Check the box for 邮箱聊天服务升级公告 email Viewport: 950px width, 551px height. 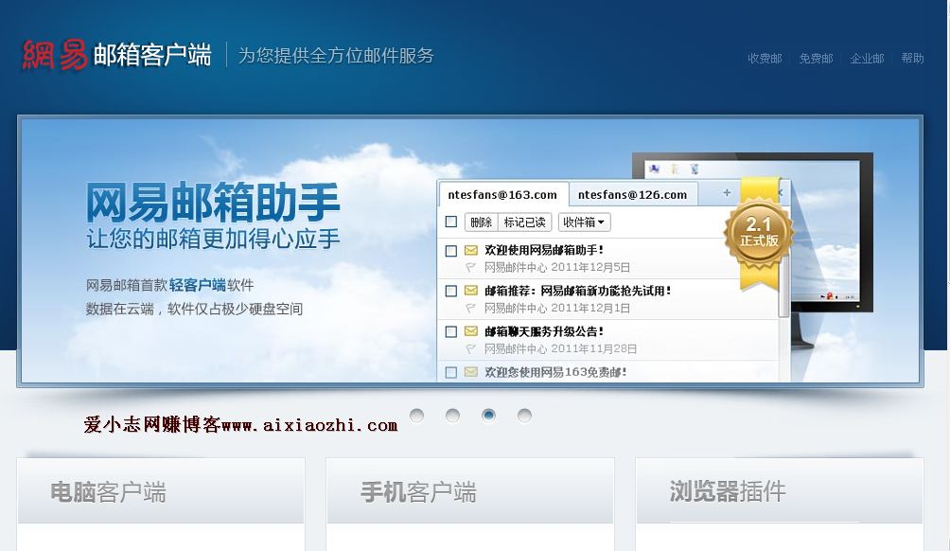click(451, 332)
